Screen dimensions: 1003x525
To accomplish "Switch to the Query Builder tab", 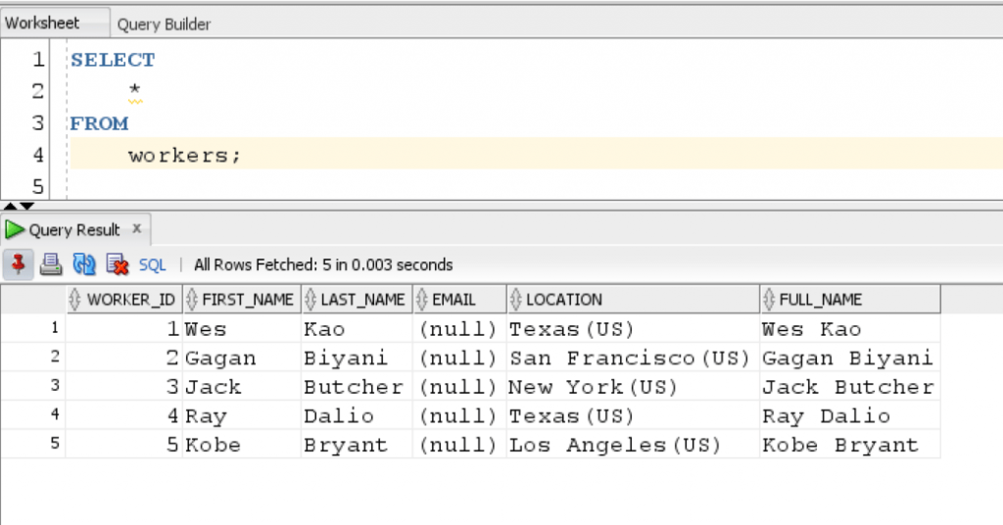I will pos(164,24).
